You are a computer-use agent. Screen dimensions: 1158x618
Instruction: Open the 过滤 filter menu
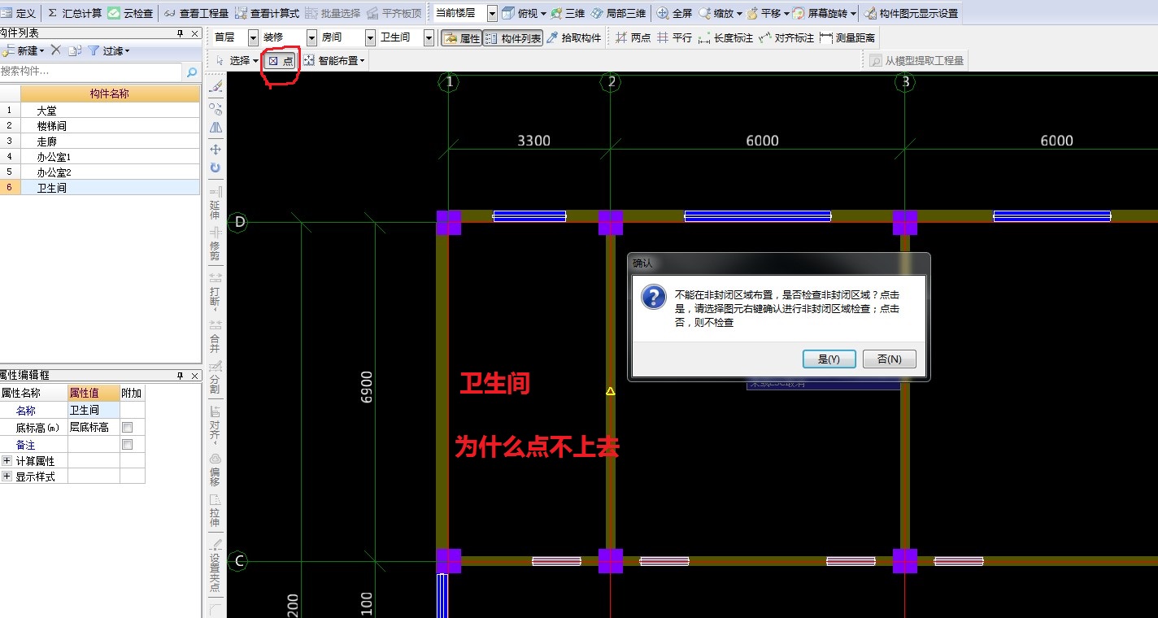pyautogui.click(x=108, y=50)
